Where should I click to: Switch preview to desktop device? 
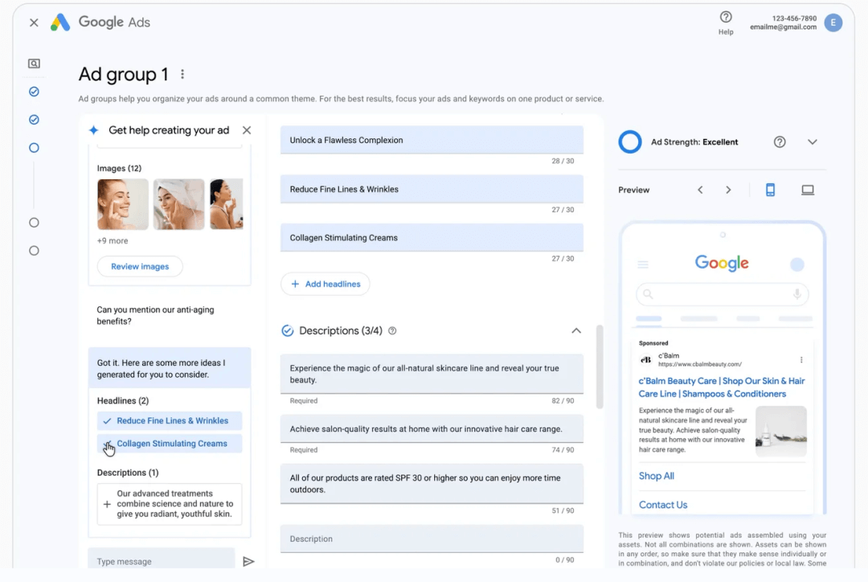click(808, 190)
